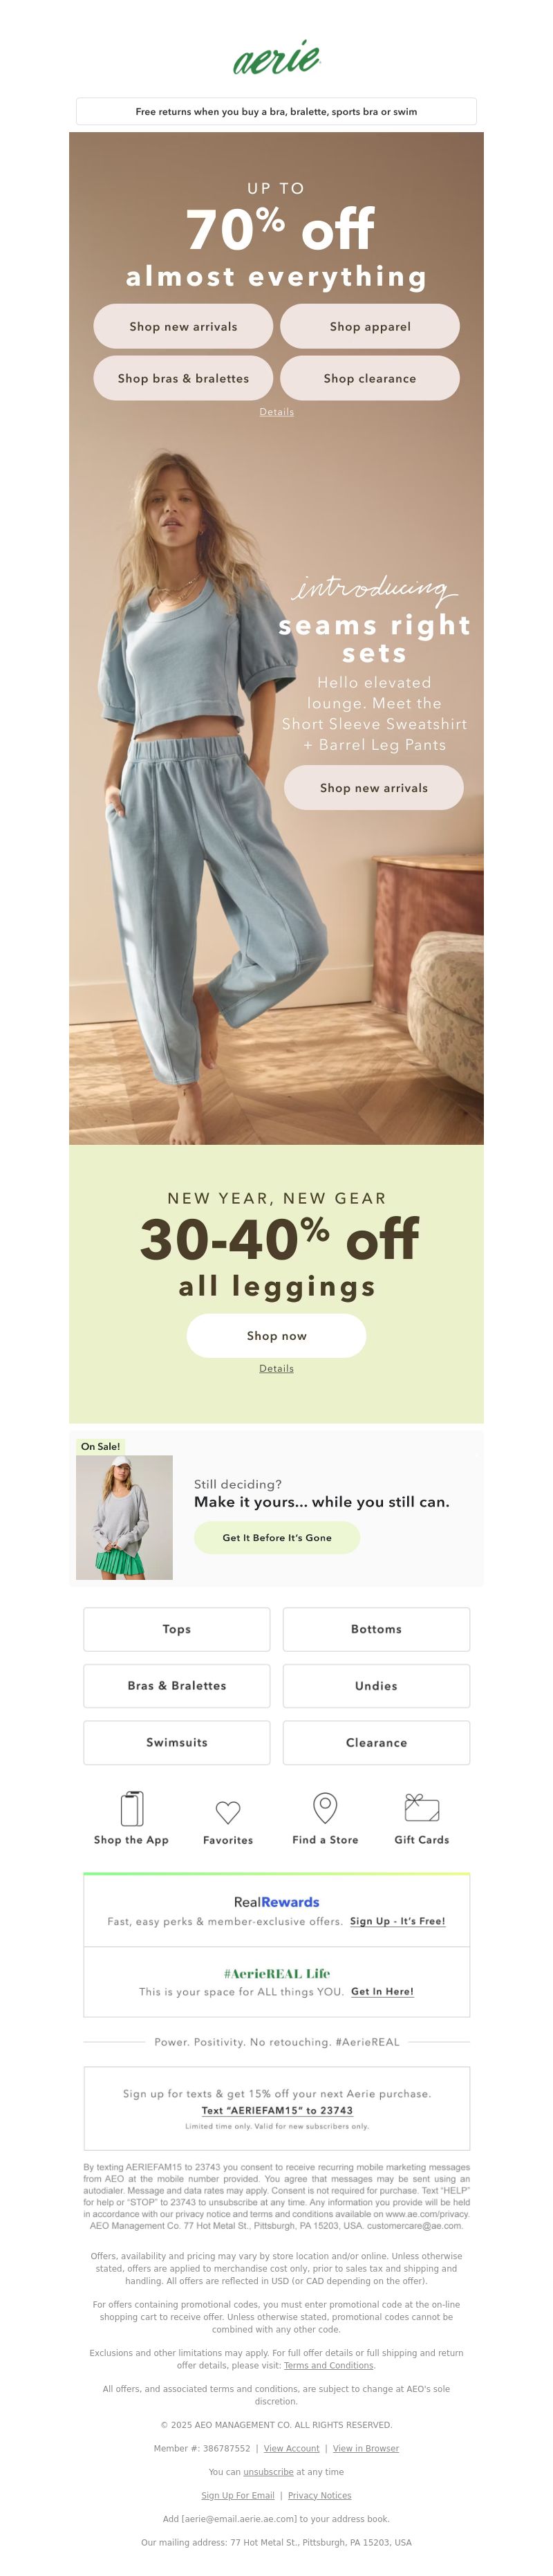The width and height of the screenshot is (553, 2576).
Task: Click Get In Here link for AerieREAL Life
Action: coord(382,1991)
